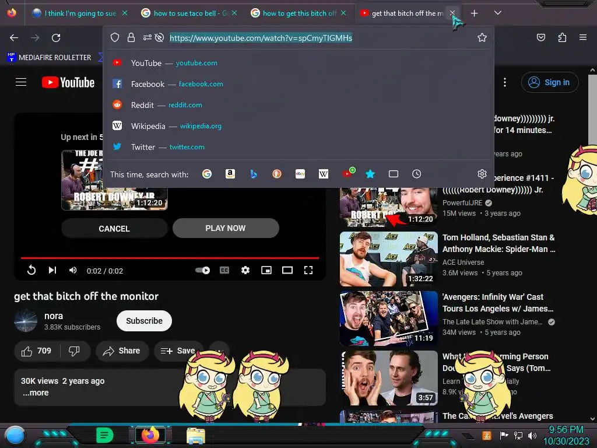Search Bookmarks with the blue star icon
This screenshot has width=597, height=448.
point(370,174)
